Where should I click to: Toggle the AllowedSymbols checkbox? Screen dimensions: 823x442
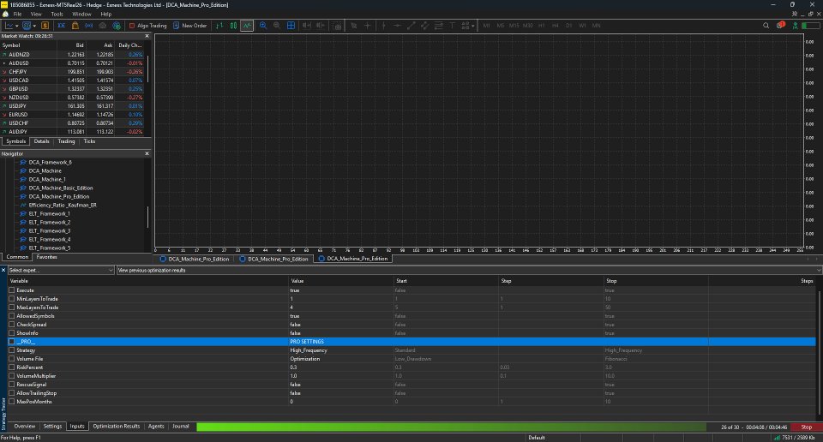(11, 315)
